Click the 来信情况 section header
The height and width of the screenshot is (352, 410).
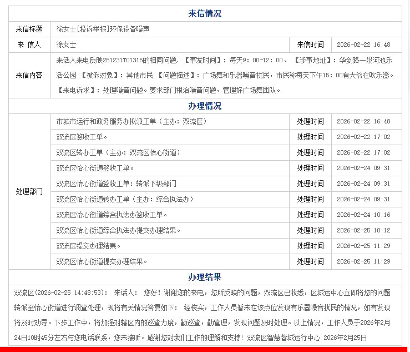[205, 14]
